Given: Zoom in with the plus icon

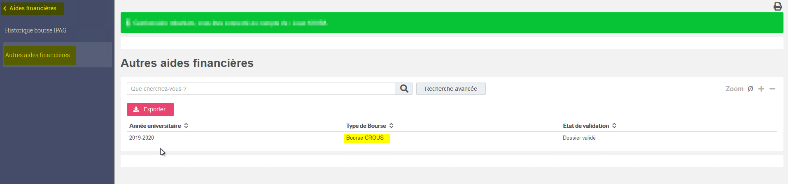Looking at the screenshot, I should pos(761,89).
